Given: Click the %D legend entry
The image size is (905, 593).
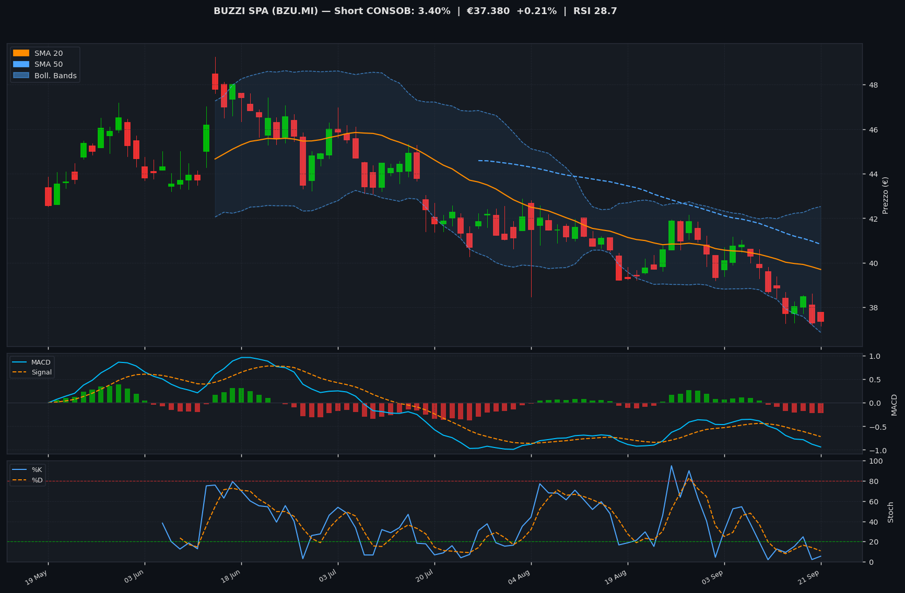Looking at the screenshot, I should pyautogui.click(x=28, y=480).
